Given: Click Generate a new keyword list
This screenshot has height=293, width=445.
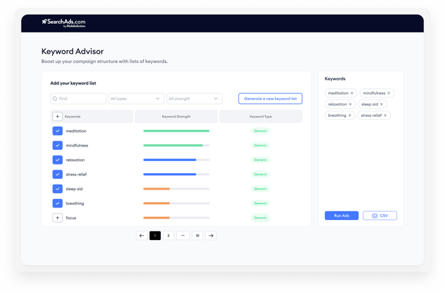Looking at the screenshot, I should [x=270, y=99].
